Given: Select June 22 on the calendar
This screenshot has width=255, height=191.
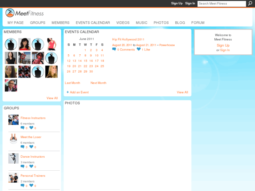Looking at the screenshot, I should tap(85, 66).
